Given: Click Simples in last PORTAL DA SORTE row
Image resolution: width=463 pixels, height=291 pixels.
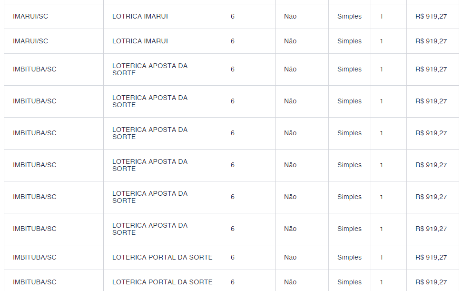Looking at the screenshot, I should click(x=349, y=282).
